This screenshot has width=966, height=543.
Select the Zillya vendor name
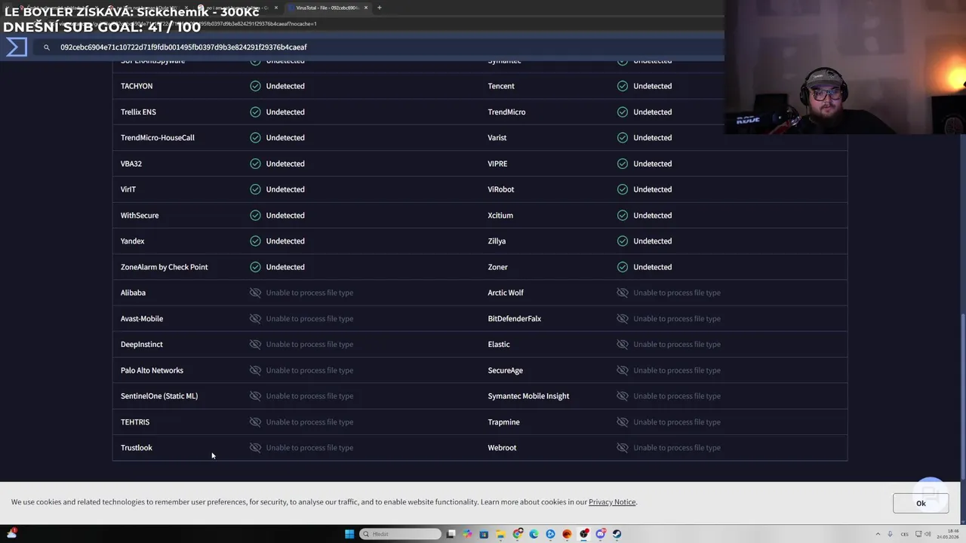point(497,241)
